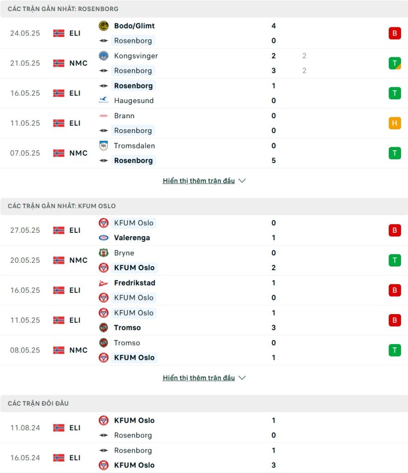Image resolution: width=408 pixels, height=473 pixels.
Task: Click the Norway flag beside 24.05.25 match
Action: pyautogui.click(x=59, y=33)
